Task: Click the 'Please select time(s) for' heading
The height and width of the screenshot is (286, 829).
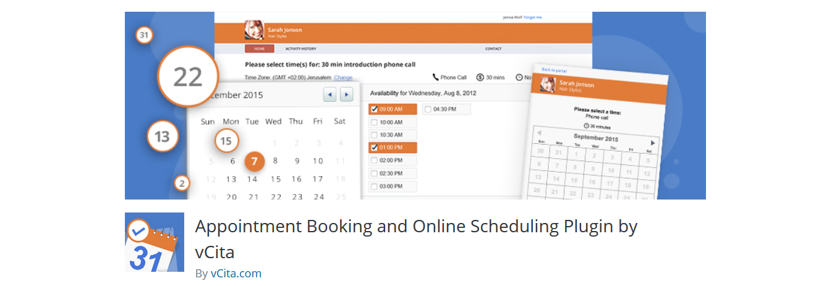Action: pyautogui.click(x=330, y=64)
